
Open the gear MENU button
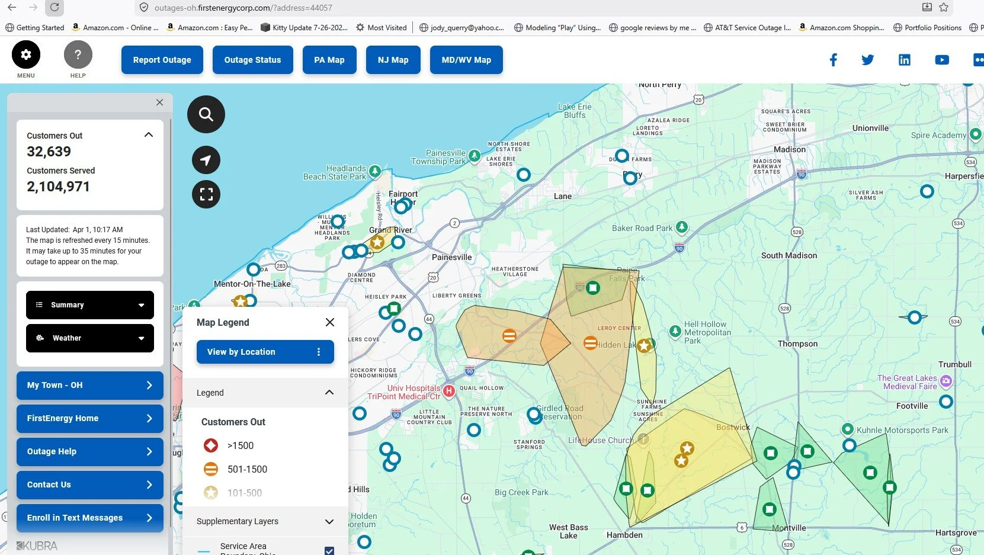[x=26, y=55]
